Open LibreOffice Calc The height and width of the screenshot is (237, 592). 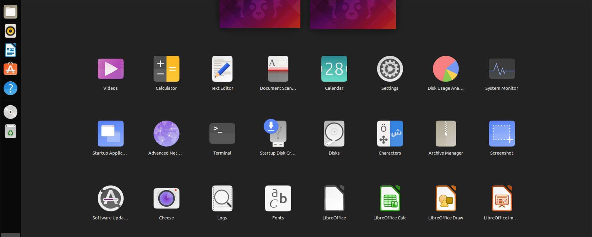click(x=390, y=199)
